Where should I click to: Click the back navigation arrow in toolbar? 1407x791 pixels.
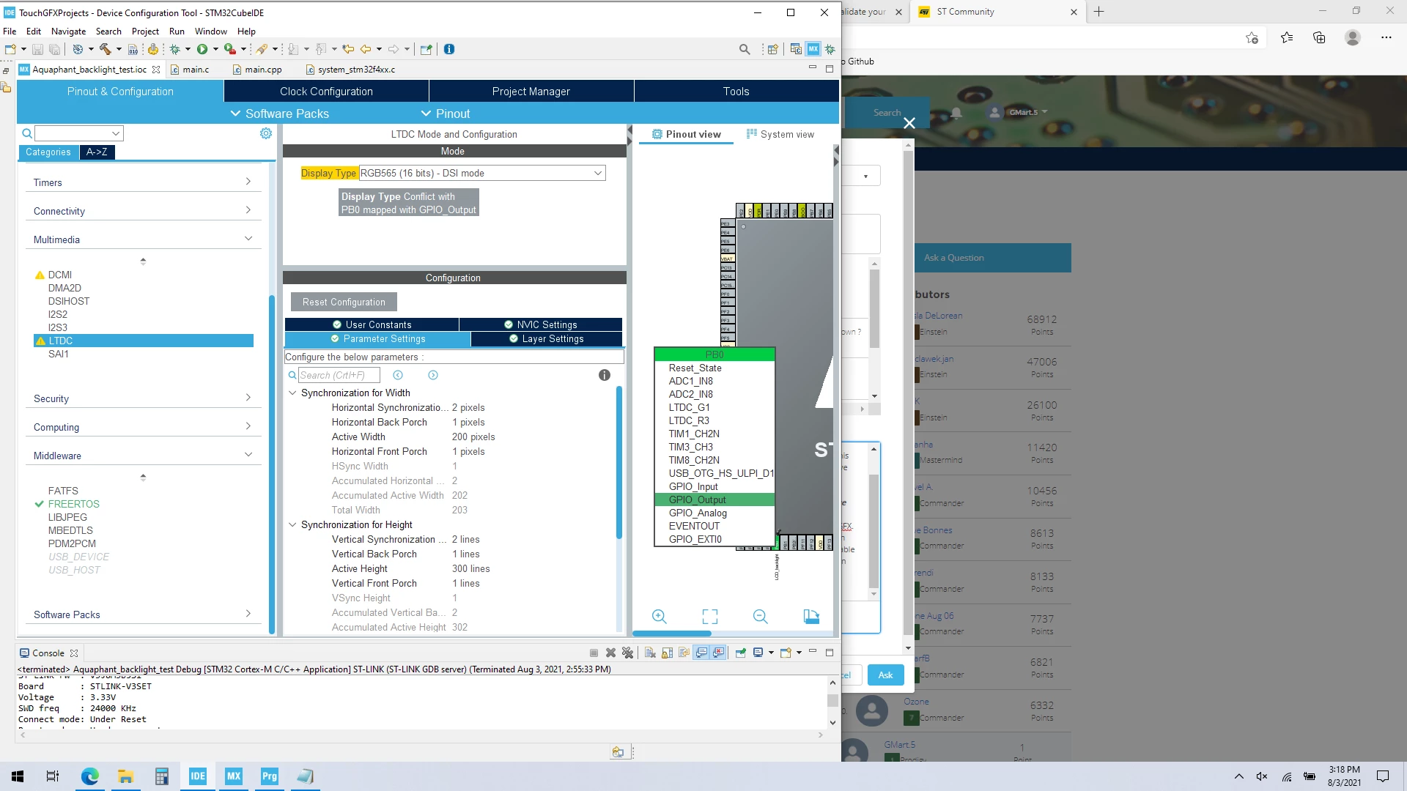[x=366, y=49]
